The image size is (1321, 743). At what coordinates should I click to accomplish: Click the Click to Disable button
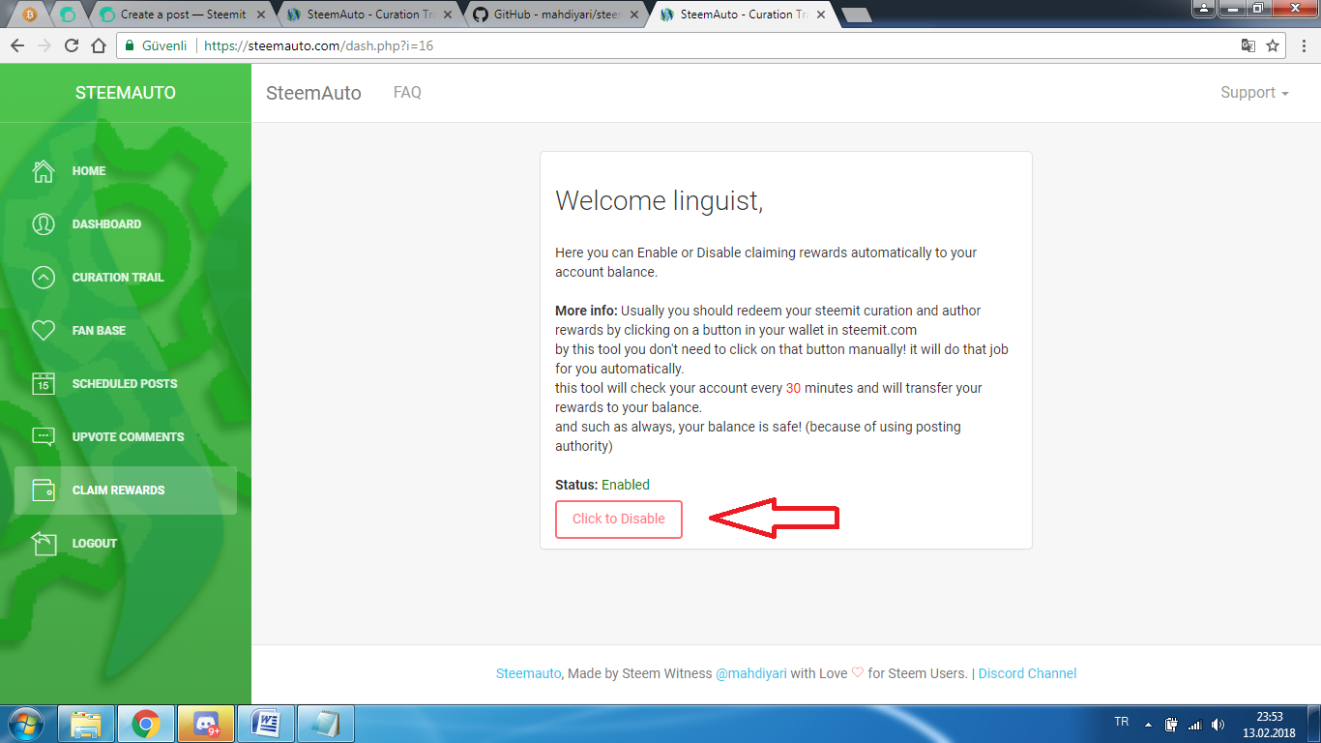pyautogui.click(x=619, y=520)
